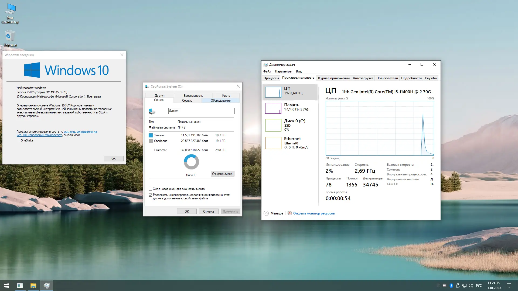The height and width of the screenshot is (291, 518).
Task: Open the Microsoft license terms link
Action: coord(80,132)
